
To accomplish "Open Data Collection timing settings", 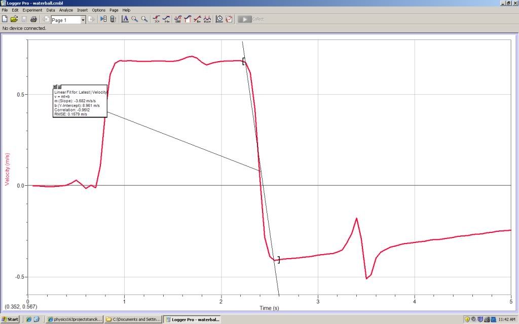I will 219,19.
